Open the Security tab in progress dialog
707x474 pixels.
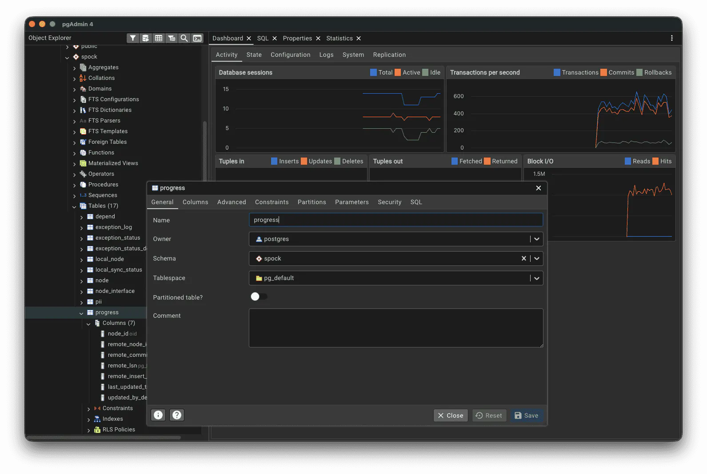(389, 202)
